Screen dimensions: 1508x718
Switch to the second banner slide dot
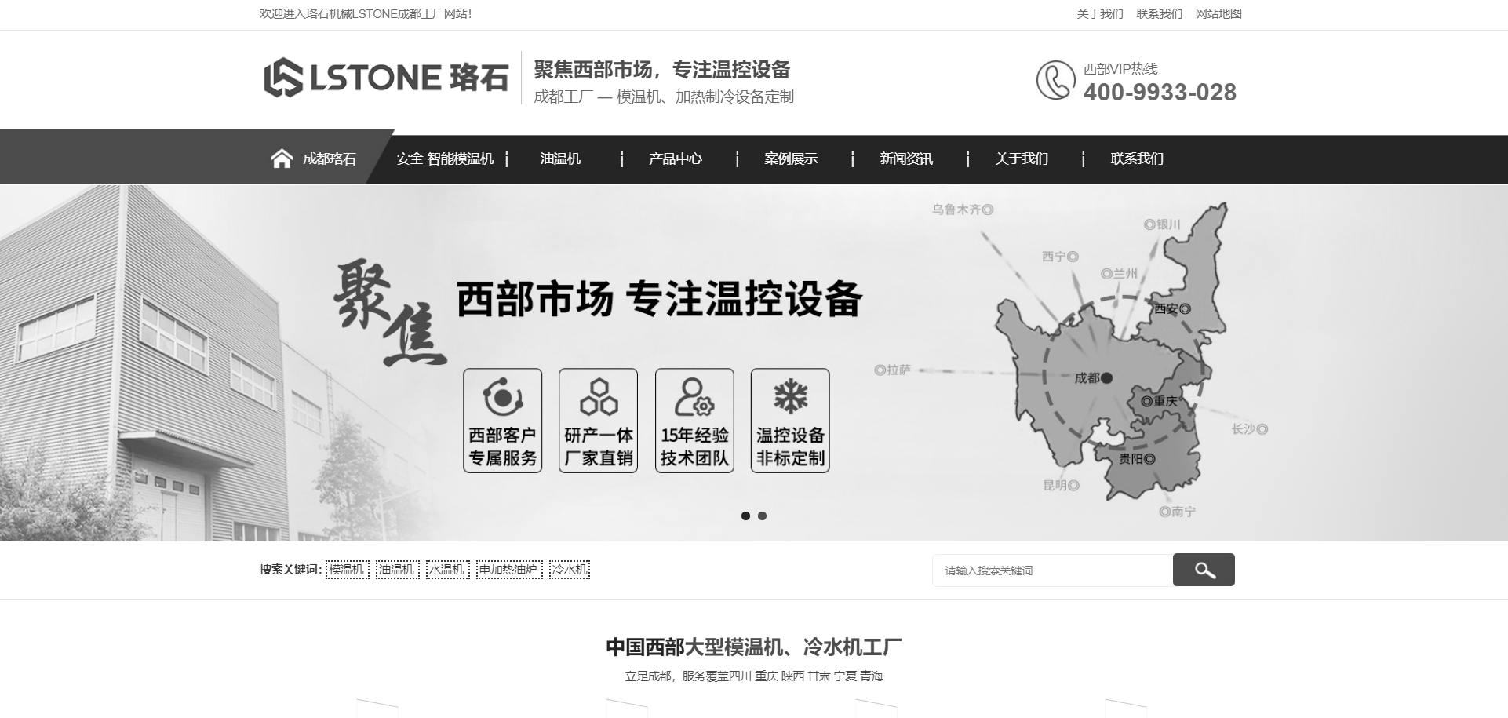click(x=762, y=516)
